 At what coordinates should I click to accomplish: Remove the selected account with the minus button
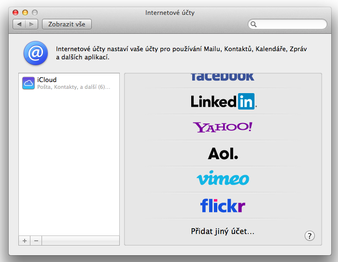(x=36, y=241)
